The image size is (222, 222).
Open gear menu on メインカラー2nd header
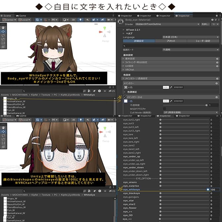(x=216, y=97)
